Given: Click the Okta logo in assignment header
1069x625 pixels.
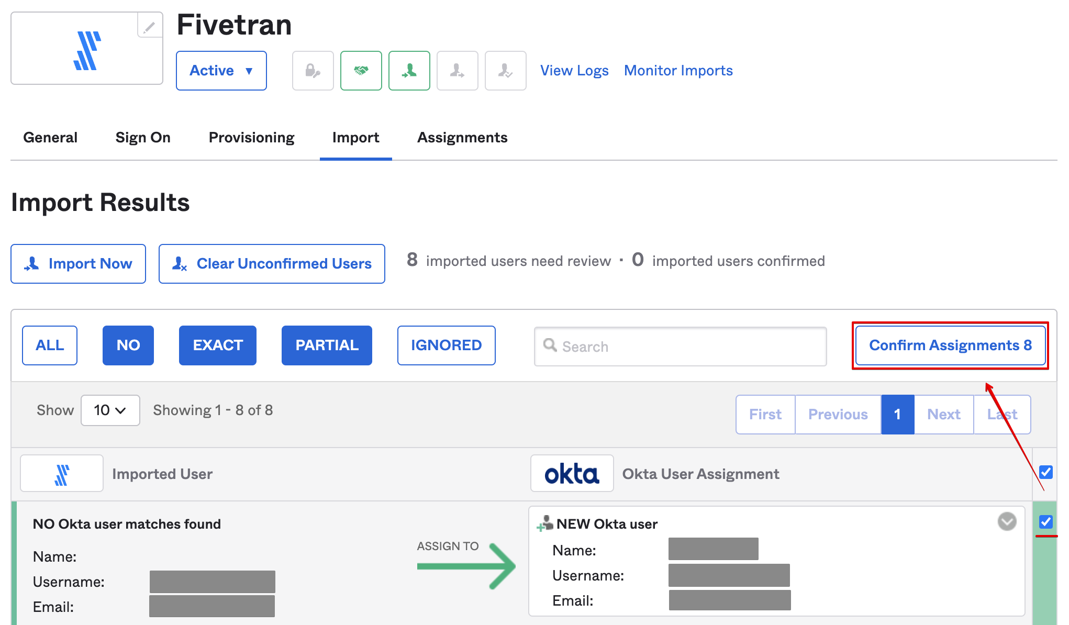Looking at the screenshot, I should (x=572, y=474).
